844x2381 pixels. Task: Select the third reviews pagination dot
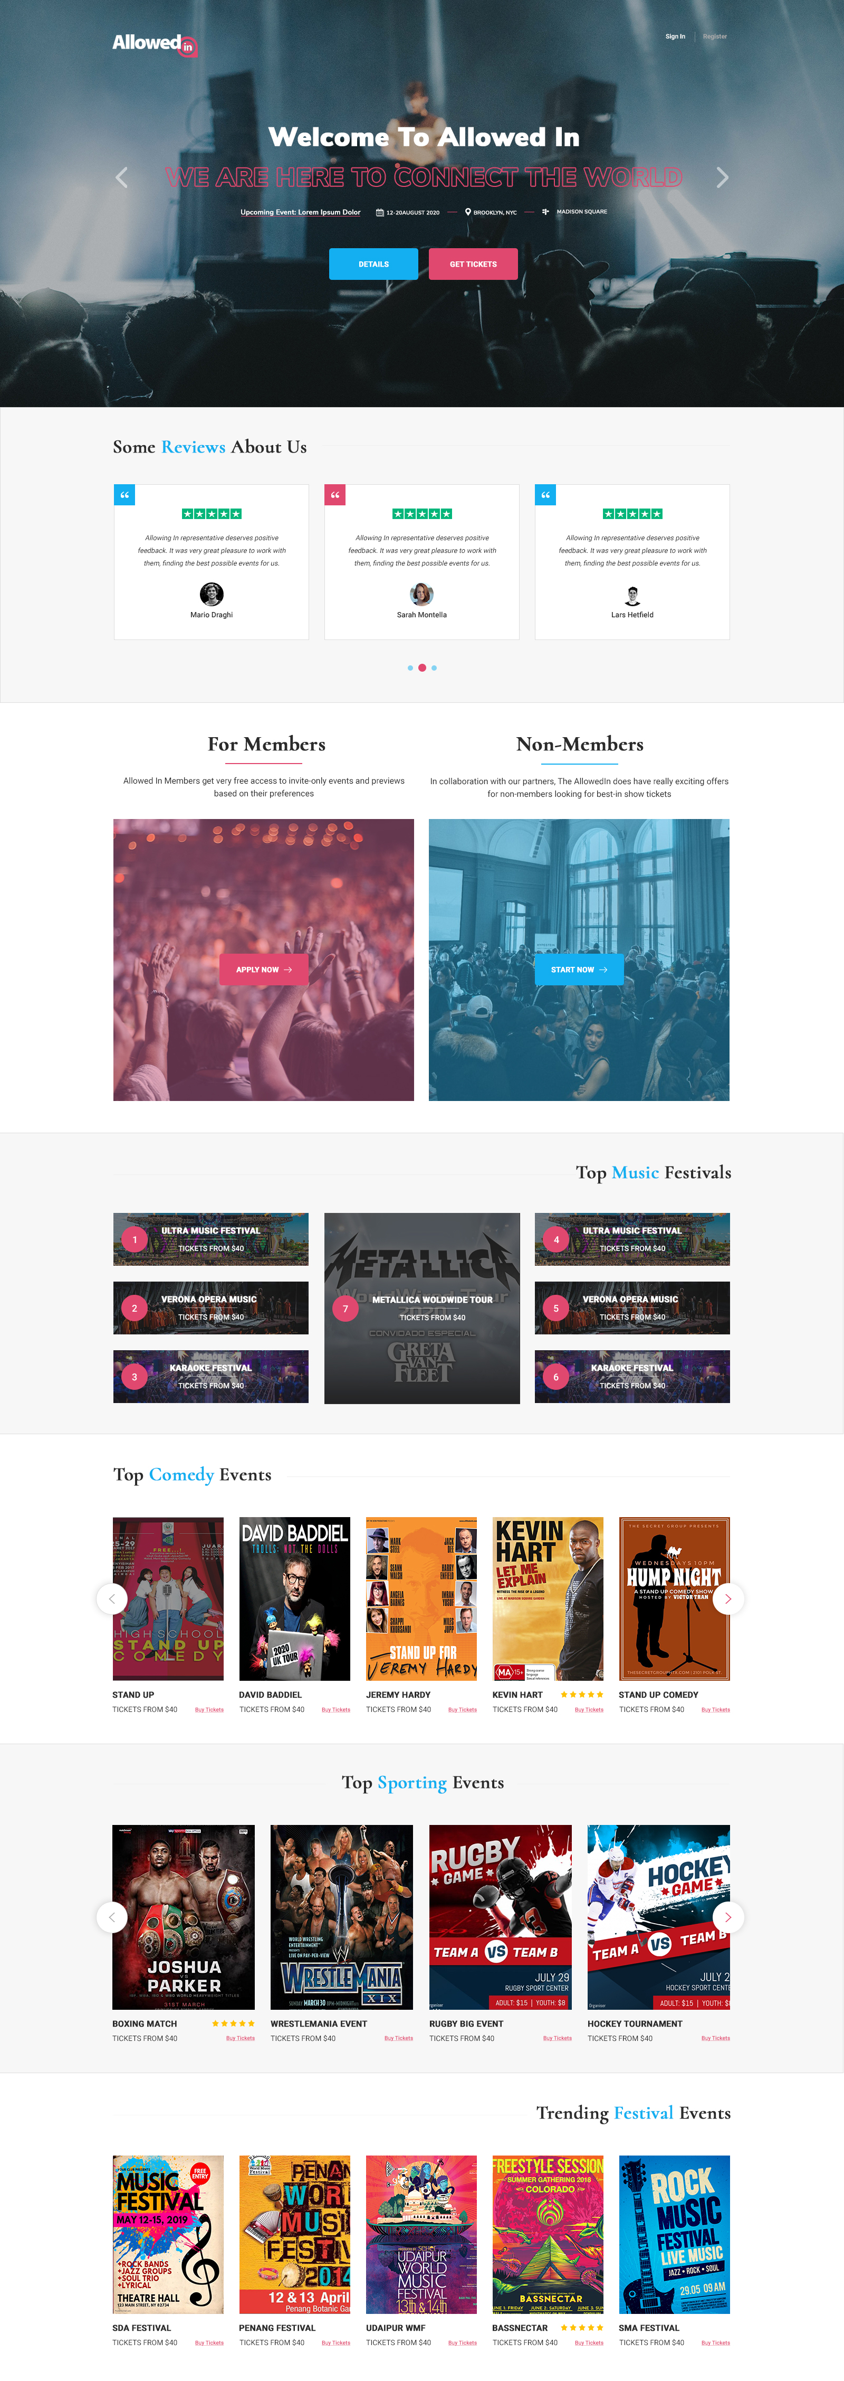click(434, 667)
